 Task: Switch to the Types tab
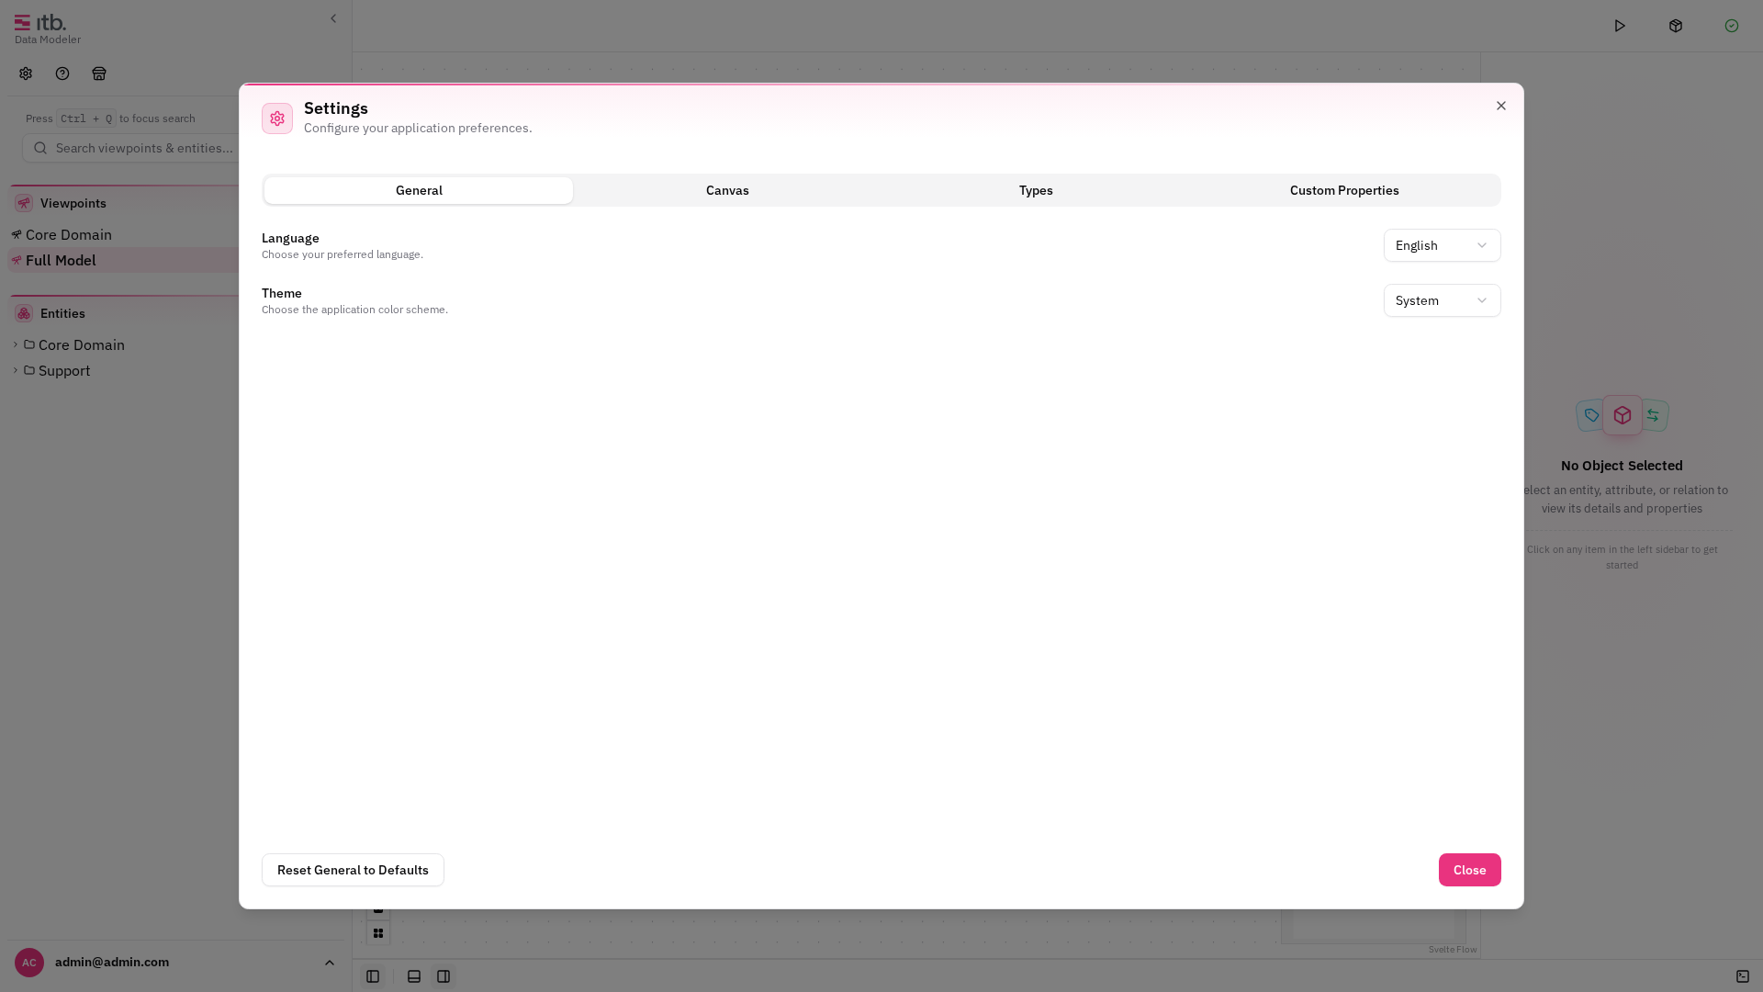tap(1036, 190)
